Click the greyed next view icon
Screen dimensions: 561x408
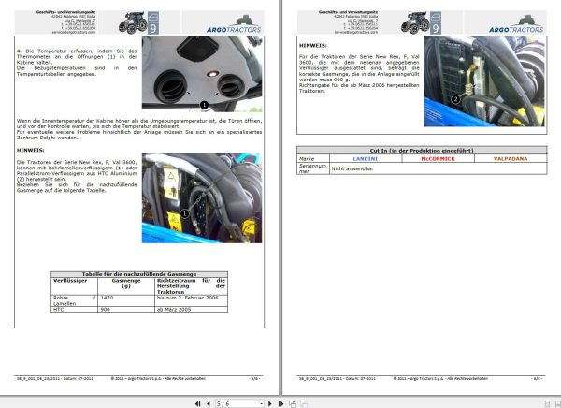[x=304, y=403]
